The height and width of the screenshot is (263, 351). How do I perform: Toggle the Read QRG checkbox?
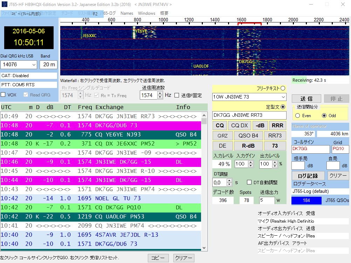point(26,95)
